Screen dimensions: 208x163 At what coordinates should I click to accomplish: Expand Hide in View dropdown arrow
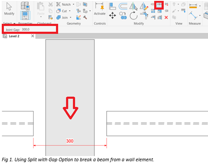(x=178, y=4)
